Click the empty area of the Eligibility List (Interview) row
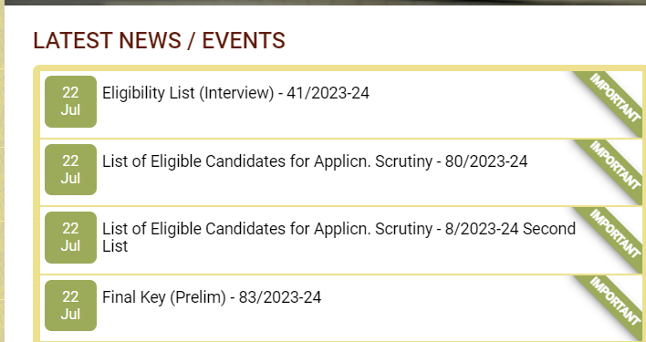 tap(329, 119)
